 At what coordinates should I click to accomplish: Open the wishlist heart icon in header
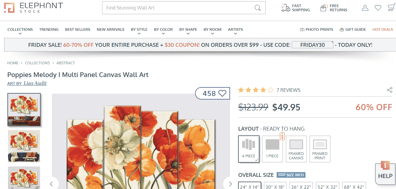(x=378, y=8)
